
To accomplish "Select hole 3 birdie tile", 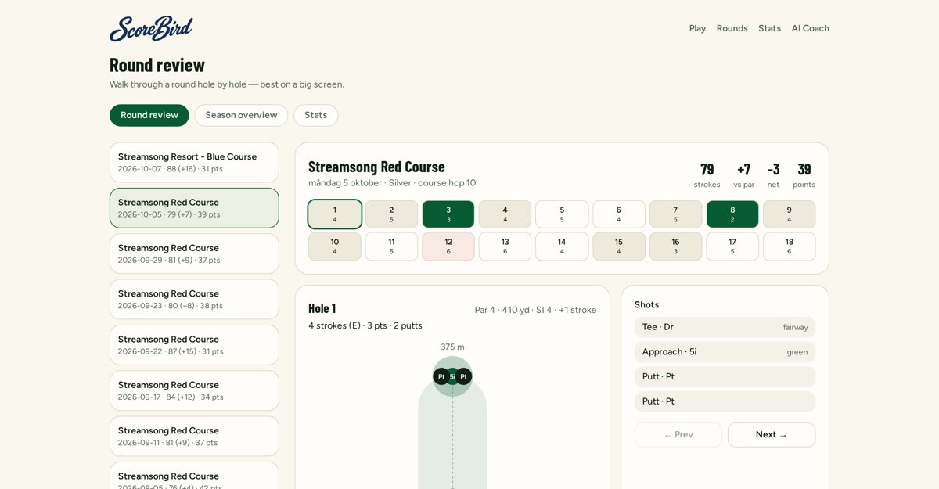I will 448,214.
